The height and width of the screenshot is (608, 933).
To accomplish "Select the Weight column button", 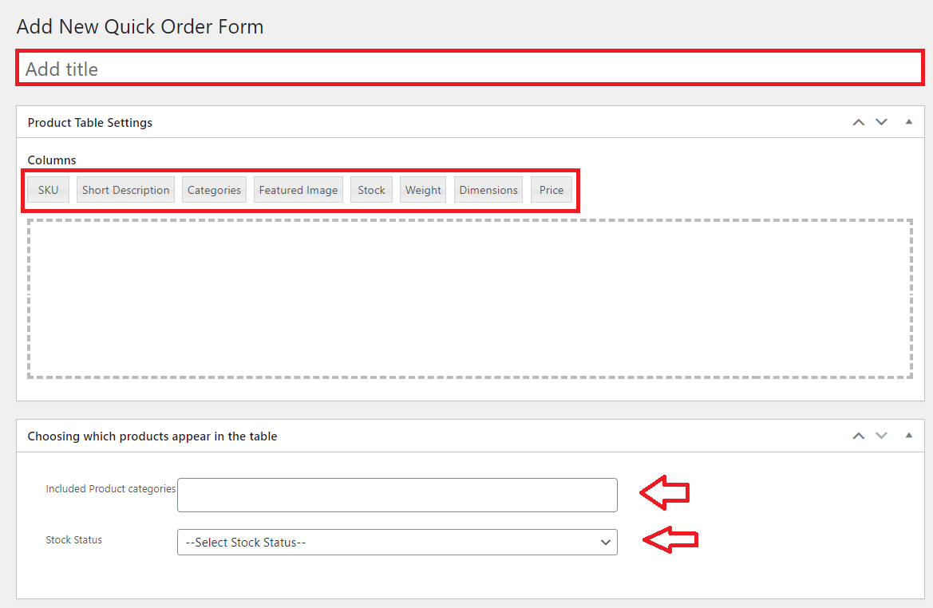I will pyautogui.click(x=423, y=190).
